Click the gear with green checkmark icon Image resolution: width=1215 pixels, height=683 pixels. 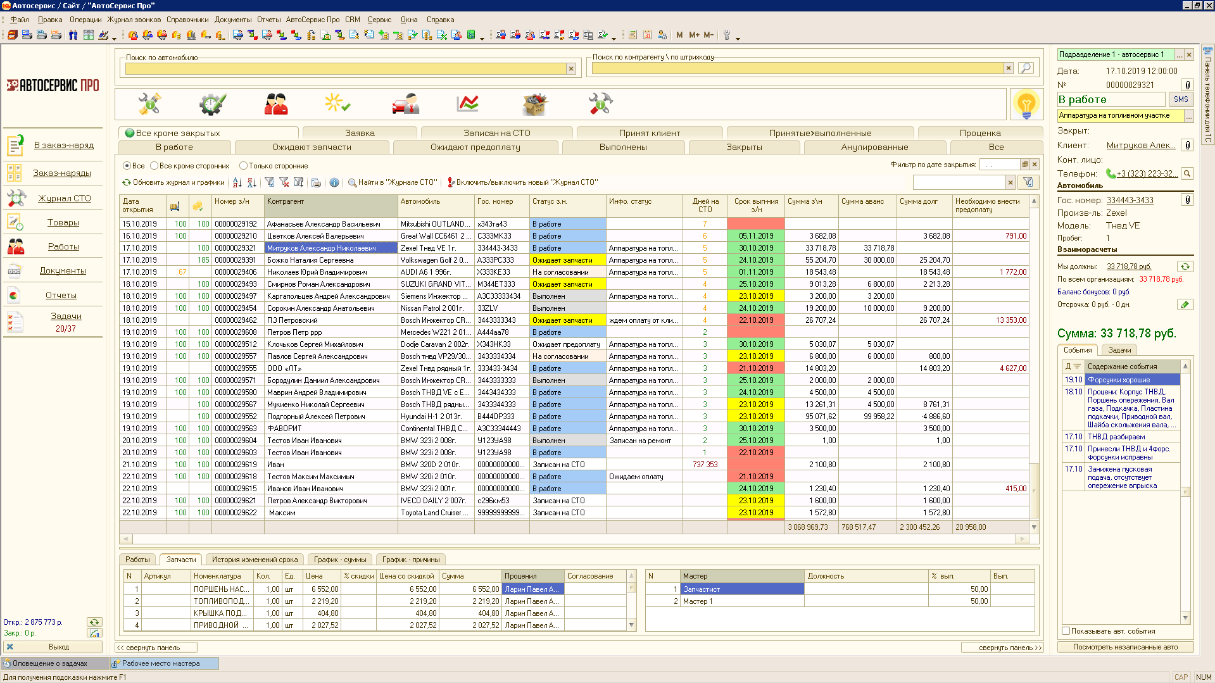click(212, 104)
